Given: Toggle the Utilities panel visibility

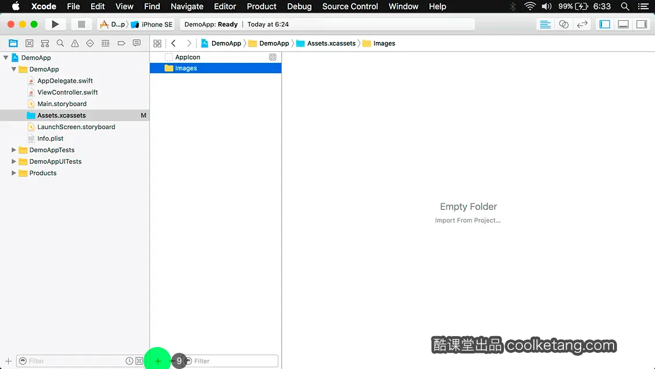Looking at the screenshot, I should point(642,24).
